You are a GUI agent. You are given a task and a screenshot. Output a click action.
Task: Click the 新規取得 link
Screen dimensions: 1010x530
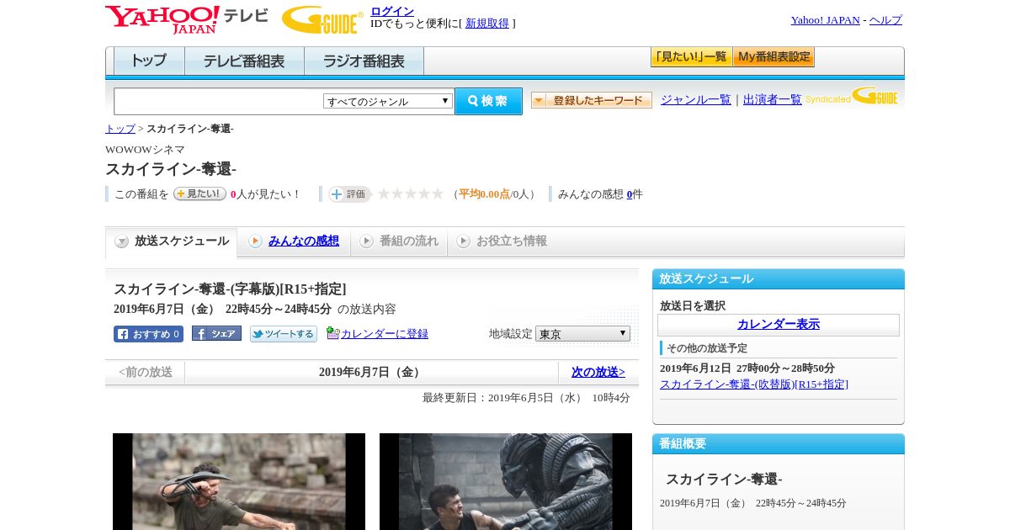click(x=487, y=24)
